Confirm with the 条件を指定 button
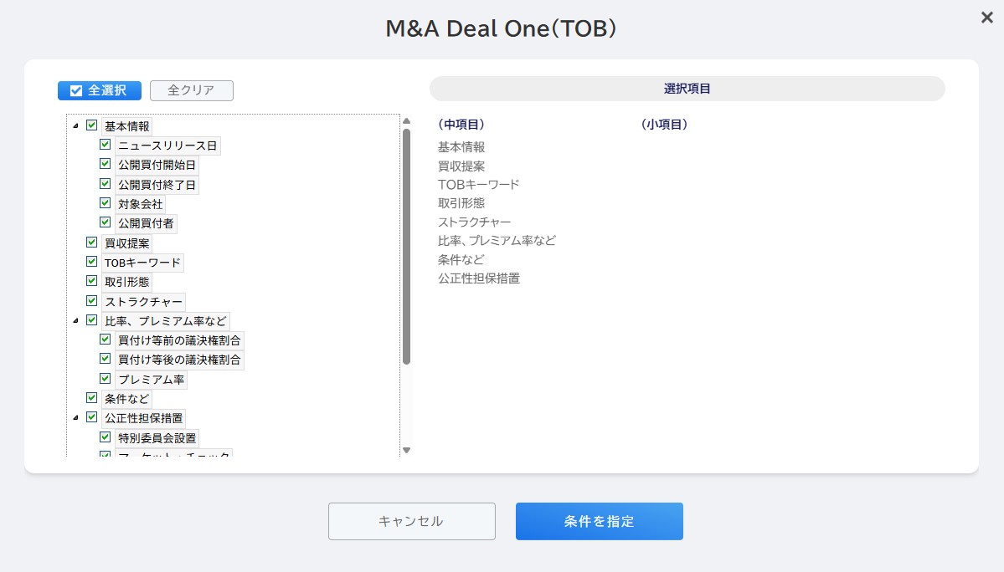1004x572 pixels. [600, 522]
